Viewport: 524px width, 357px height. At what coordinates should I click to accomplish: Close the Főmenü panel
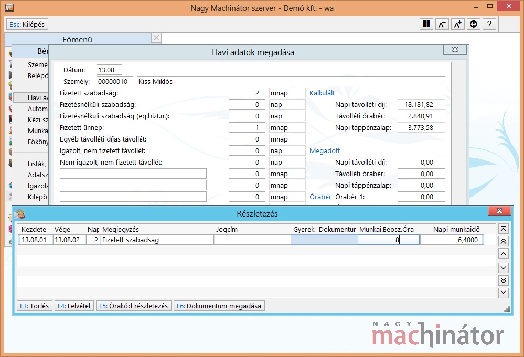(x=156, y=38)
